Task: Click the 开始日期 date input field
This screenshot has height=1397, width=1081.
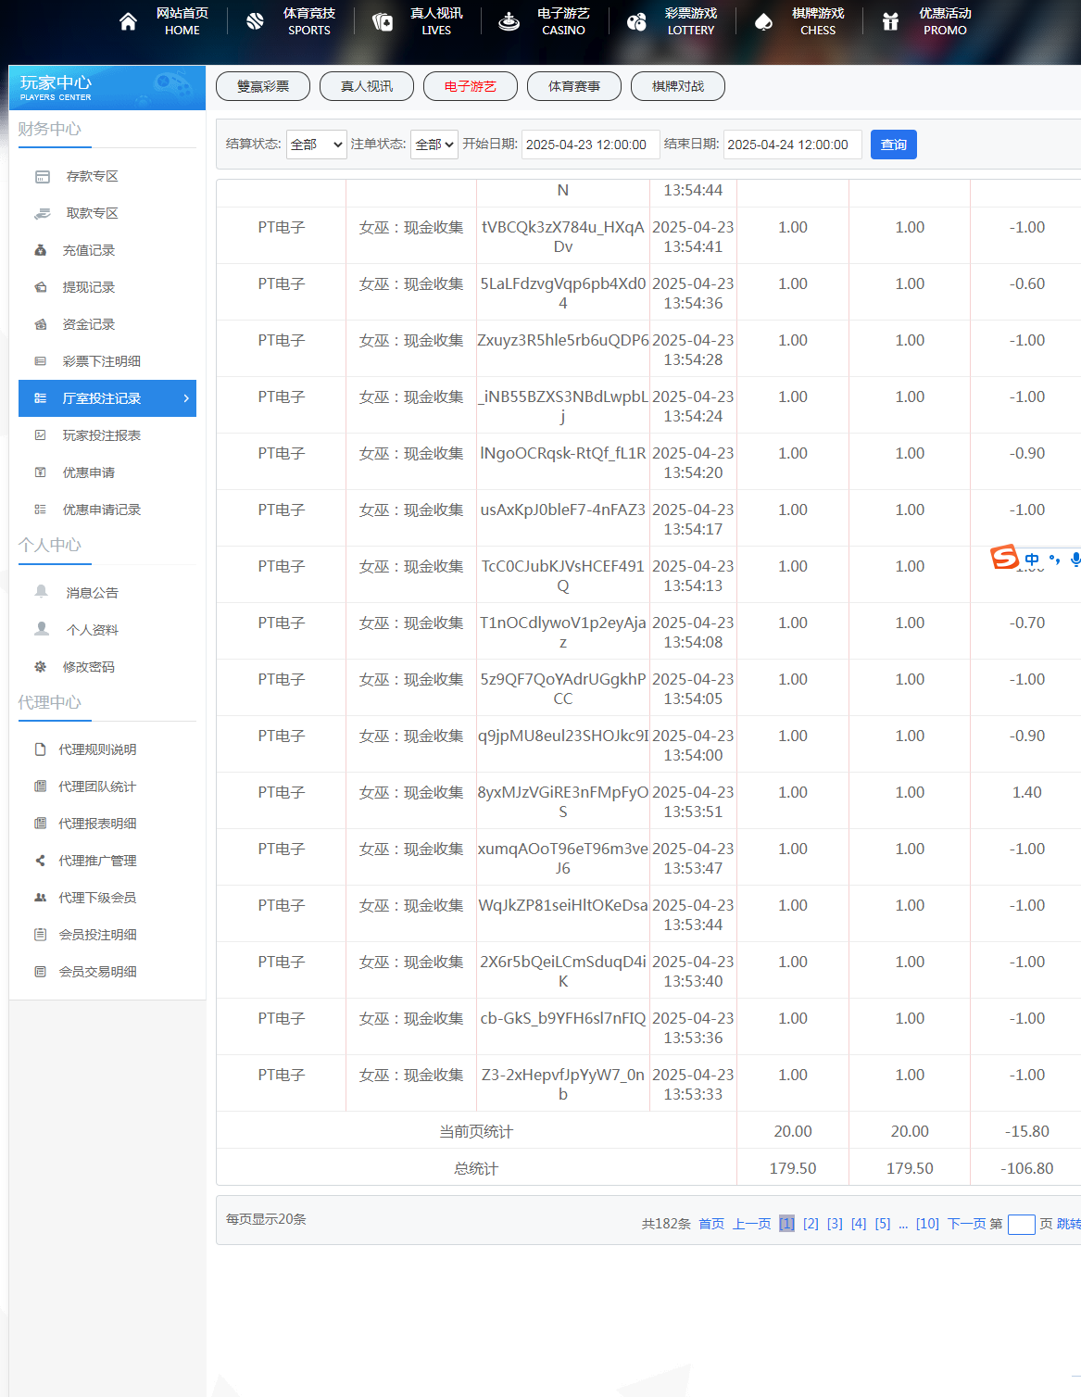Action: pyautogui.click(x=590, y=145)
